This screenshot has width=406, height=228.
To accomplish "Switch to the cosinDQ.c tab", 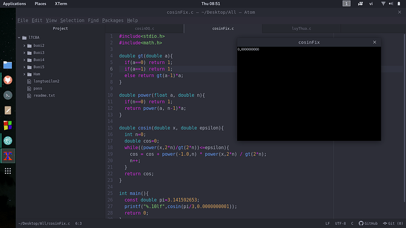I will tap(145, 28).
